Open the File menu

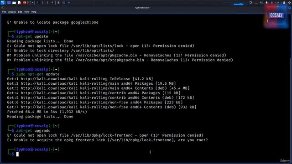[x=4, y=12]
